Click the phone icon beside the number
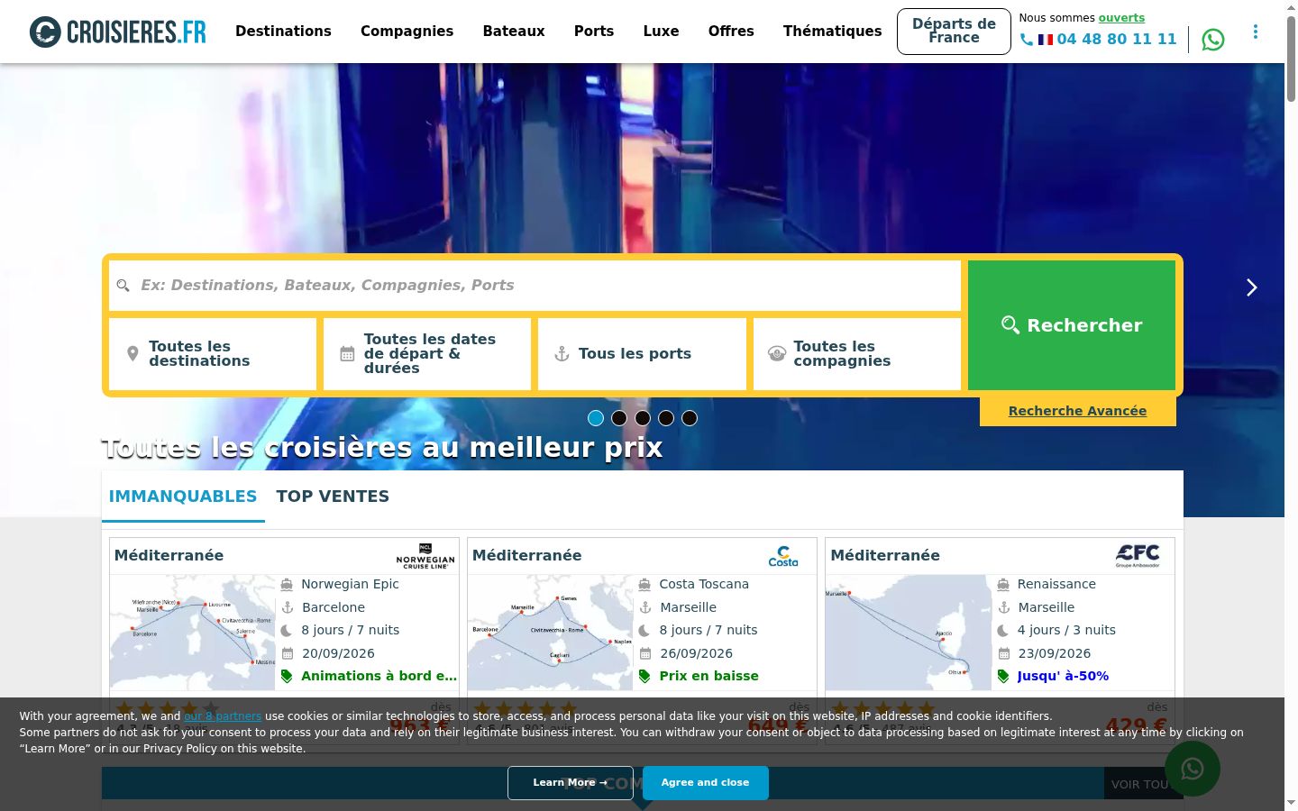The width and height of the screenshot is (1298, 811). click(1027, 40)
